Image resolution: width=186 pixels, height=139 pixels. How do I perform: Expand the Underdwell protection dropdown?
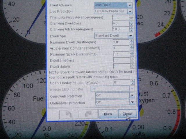[115, 103]
